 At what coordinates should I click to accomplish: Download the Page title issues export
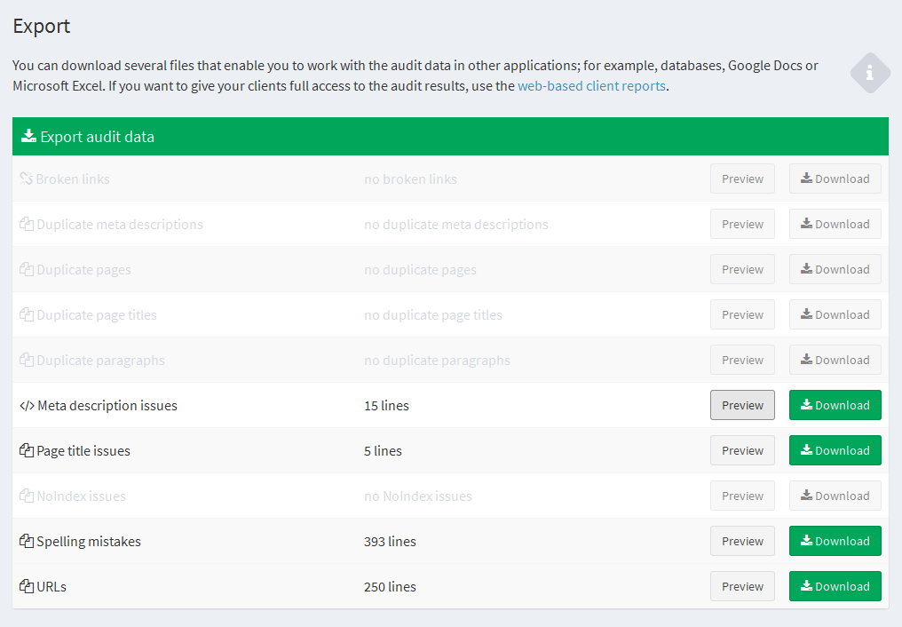click(835, 450)
